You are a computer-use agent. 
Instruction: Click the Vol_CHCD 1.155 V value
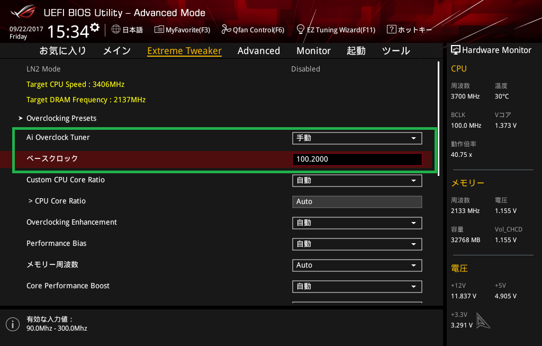(505, 240)
